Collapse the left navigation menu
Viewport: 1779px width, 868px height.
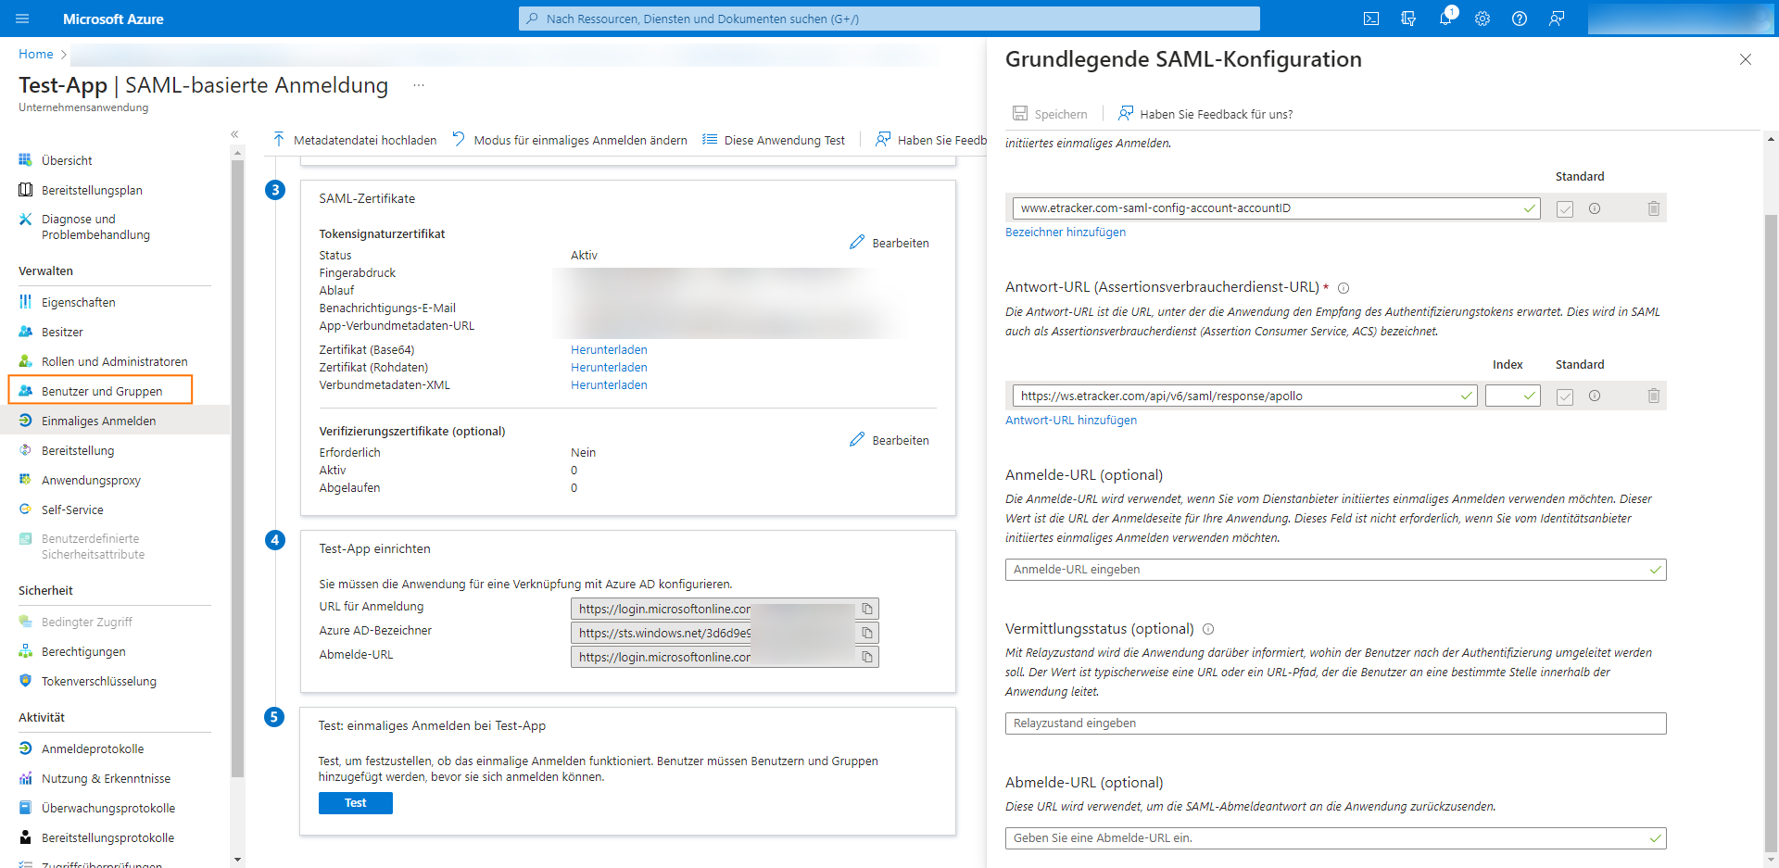tap(234, 134)
